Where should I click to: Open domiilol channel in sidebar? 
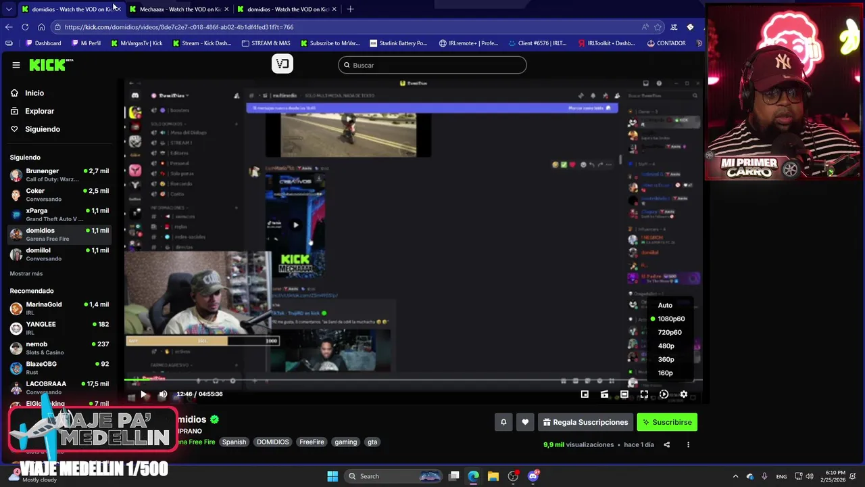coord(59,254)
